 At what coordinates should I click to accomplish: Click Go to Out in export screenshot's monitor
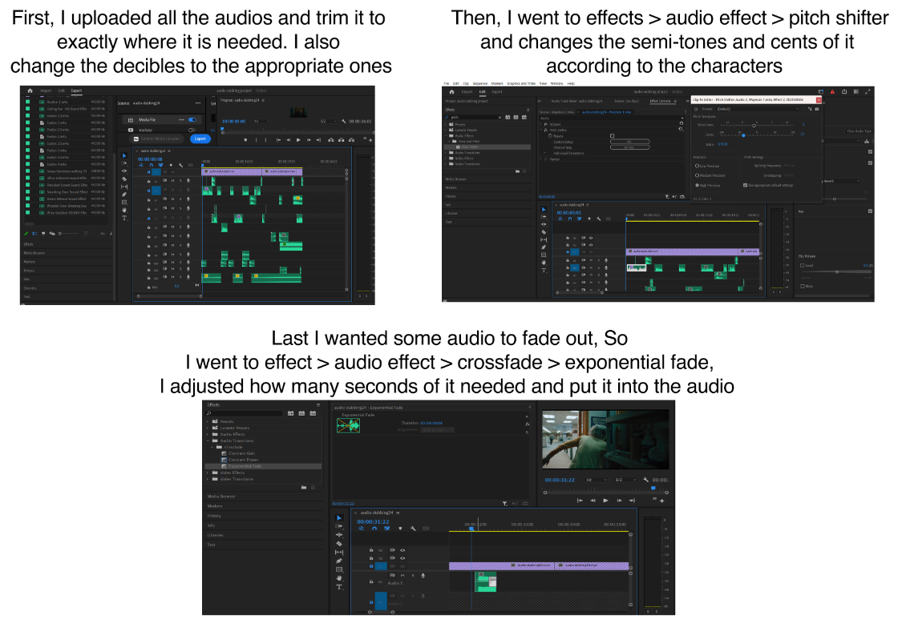pos(318,140)
